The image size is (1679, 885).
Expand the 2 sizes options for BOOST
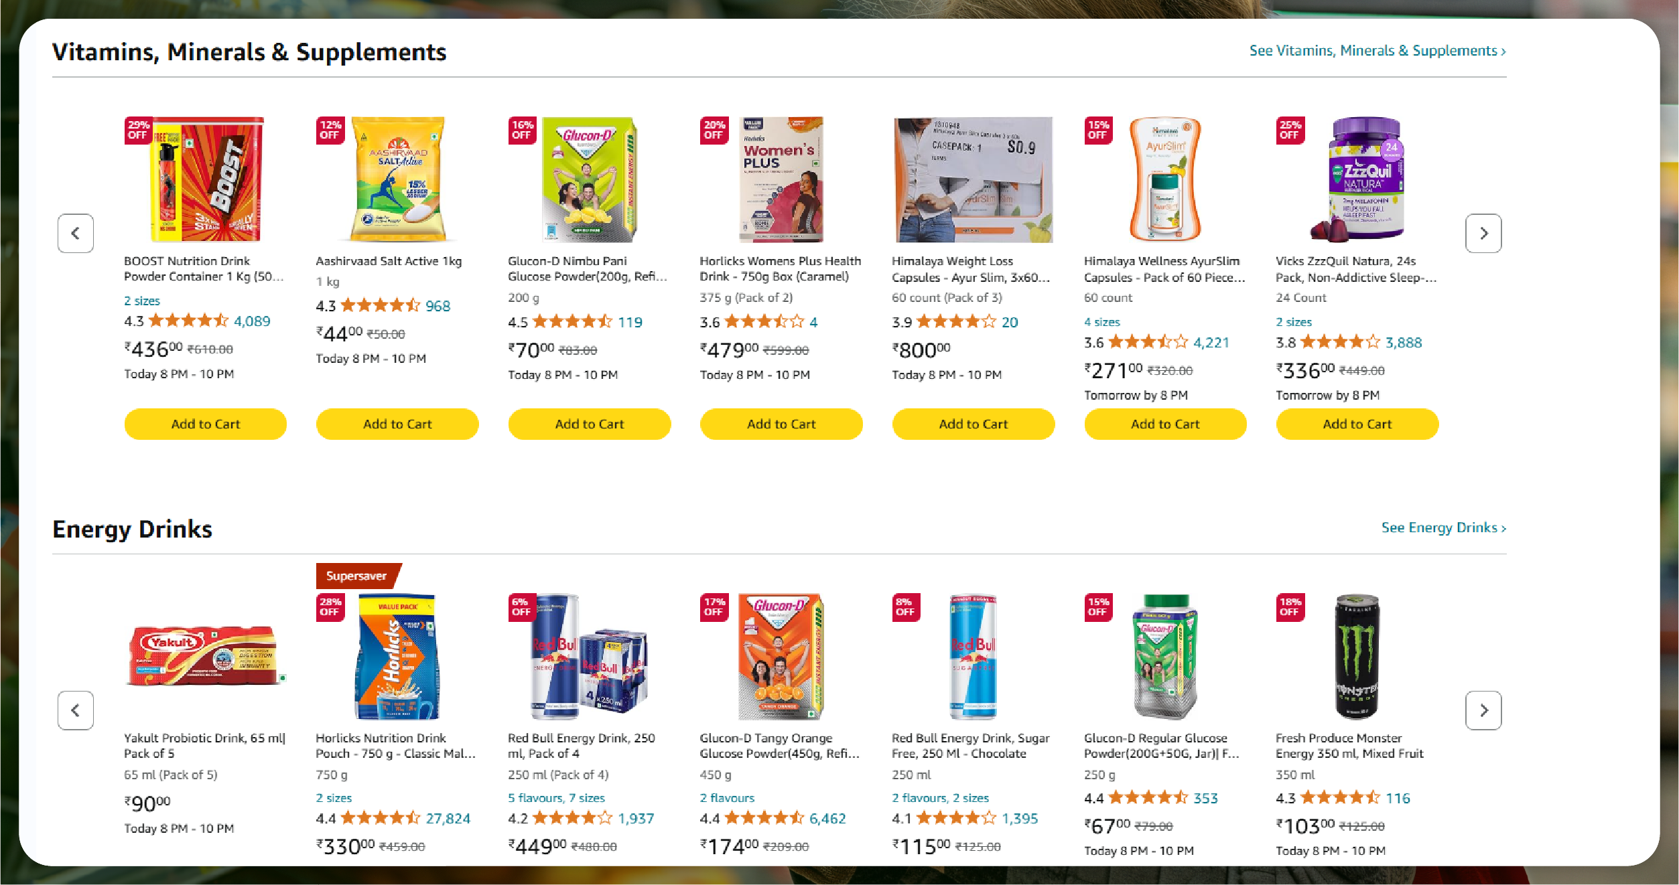tap(142, 301)
